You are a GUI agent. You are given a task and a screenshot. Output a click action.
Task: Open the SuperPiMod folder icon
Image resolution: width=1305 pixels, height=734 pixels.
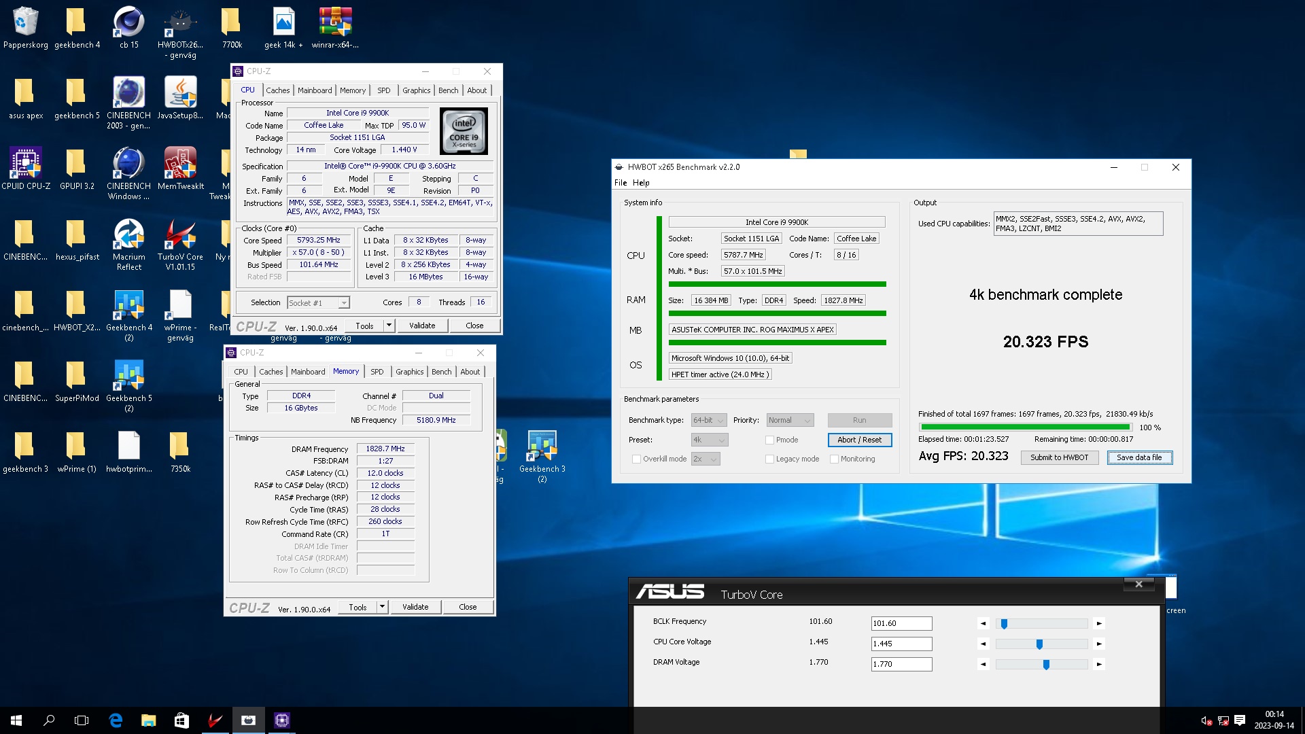click(77, 381)
